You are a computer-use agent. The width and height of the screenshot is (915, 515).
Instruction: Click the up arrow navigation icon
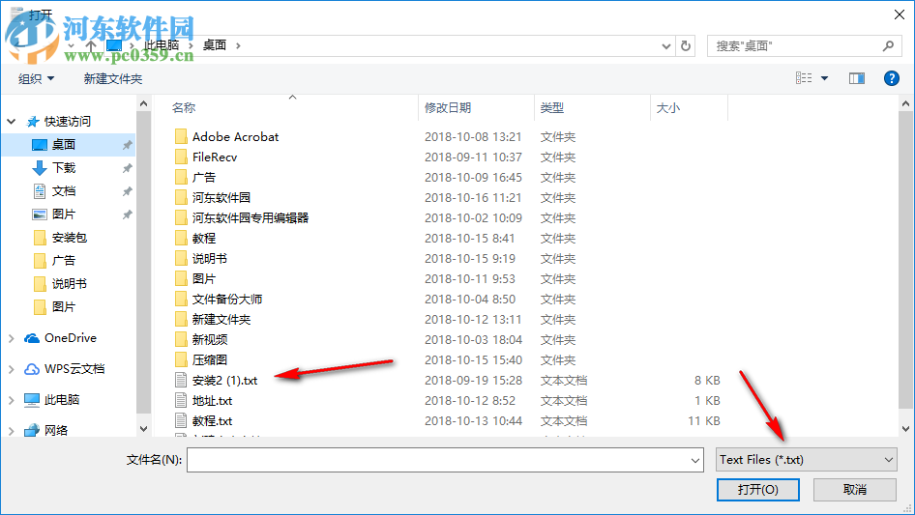pyautogui.click(x=91, y=44)
